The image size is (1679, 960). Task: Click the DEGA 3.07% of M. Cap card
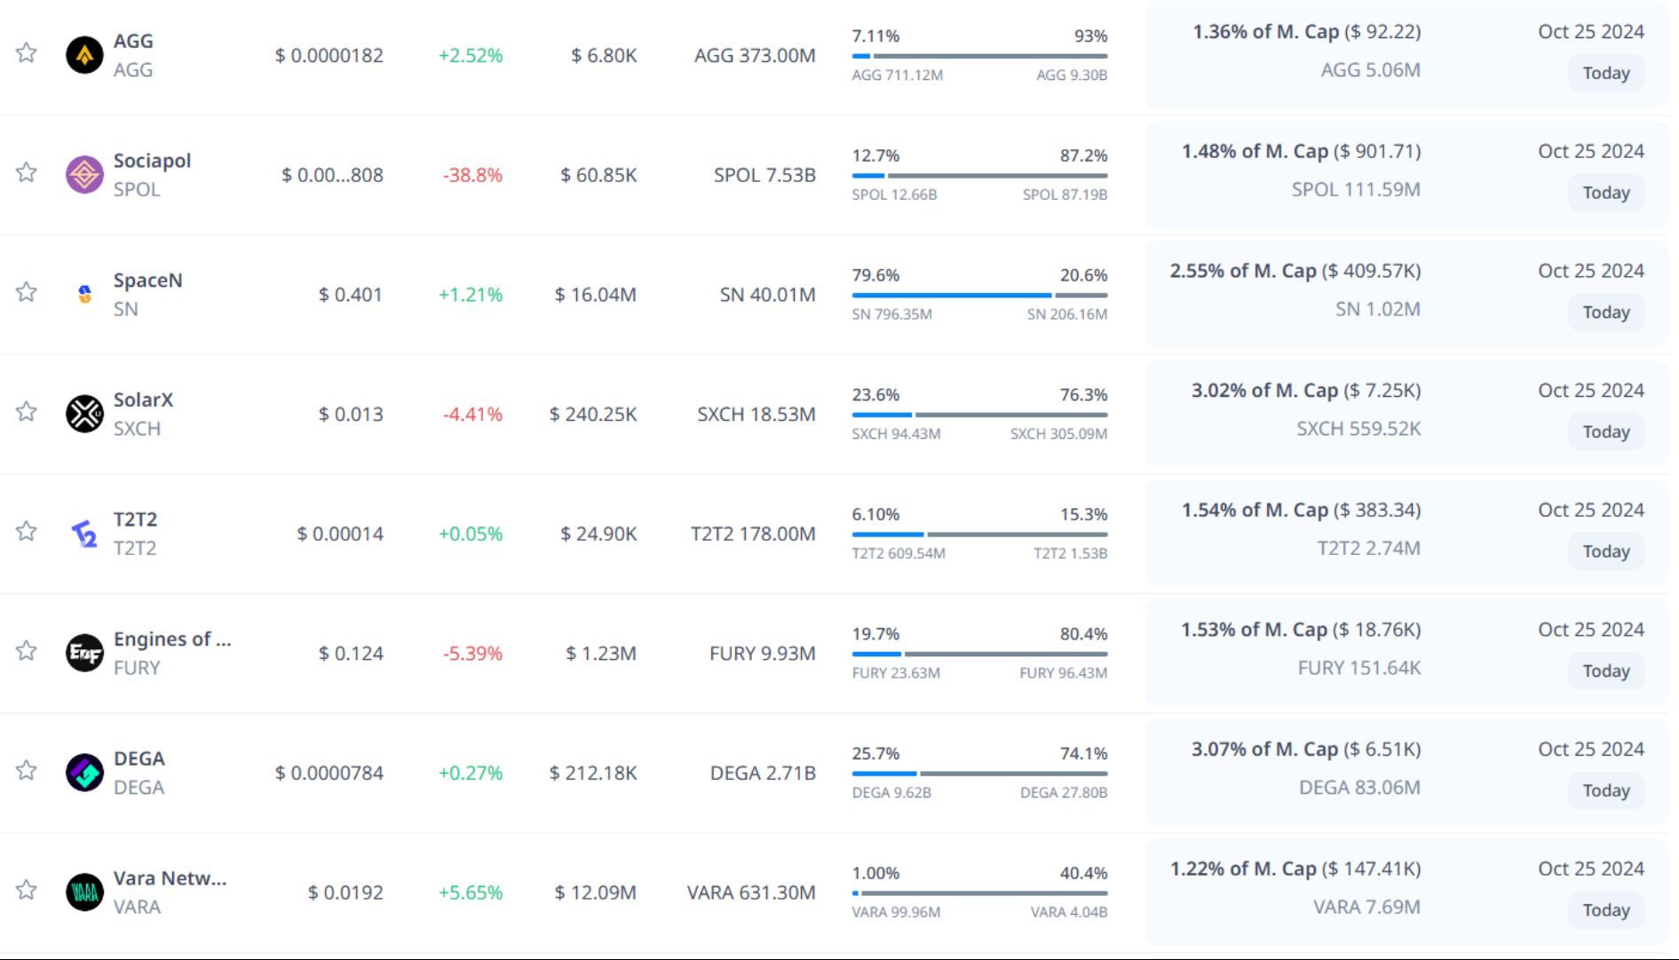click(1305, 769)
